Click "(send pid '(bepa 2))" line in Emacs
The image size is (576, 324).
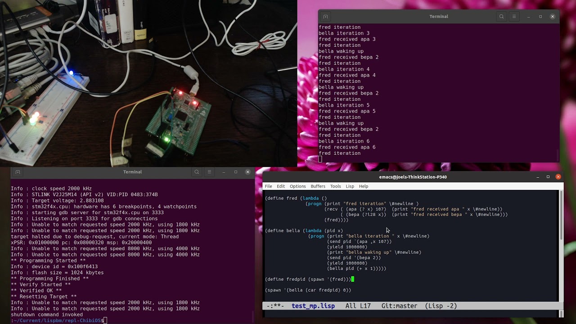354,258
